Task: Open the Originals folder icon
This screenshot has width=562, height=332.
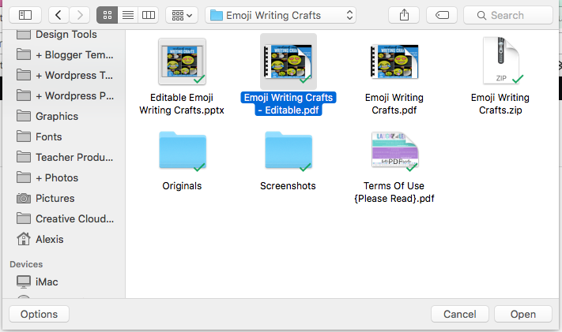Action: point(182,151)
